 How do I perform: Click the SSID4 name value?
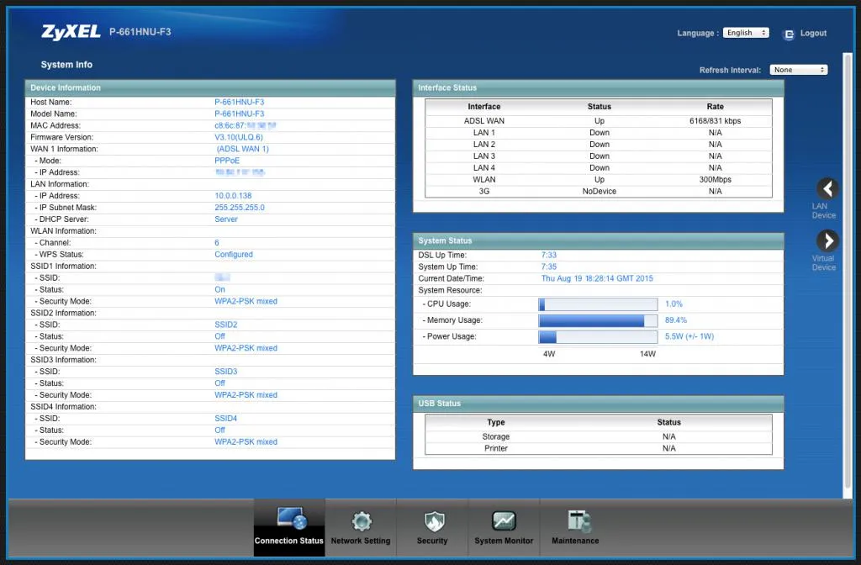(225, 419)
